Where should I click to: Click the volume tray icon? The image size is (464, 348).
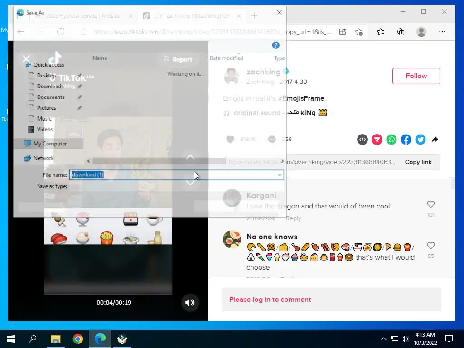click(x=405, y=339)
